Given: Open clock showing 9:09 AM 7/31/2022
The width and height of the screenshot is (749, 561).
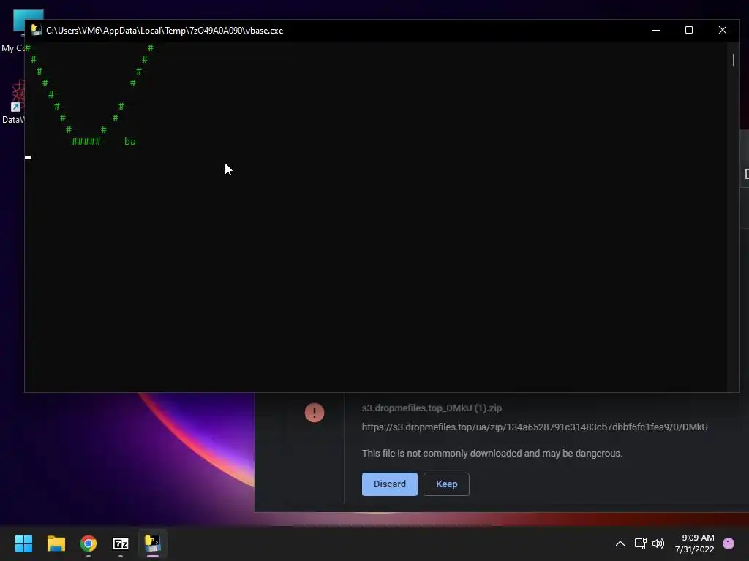Looking at the screenshot, I should coord(694,543).
